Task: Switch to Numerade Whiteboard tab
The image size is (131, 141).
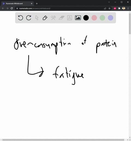Action: (17, 4)
